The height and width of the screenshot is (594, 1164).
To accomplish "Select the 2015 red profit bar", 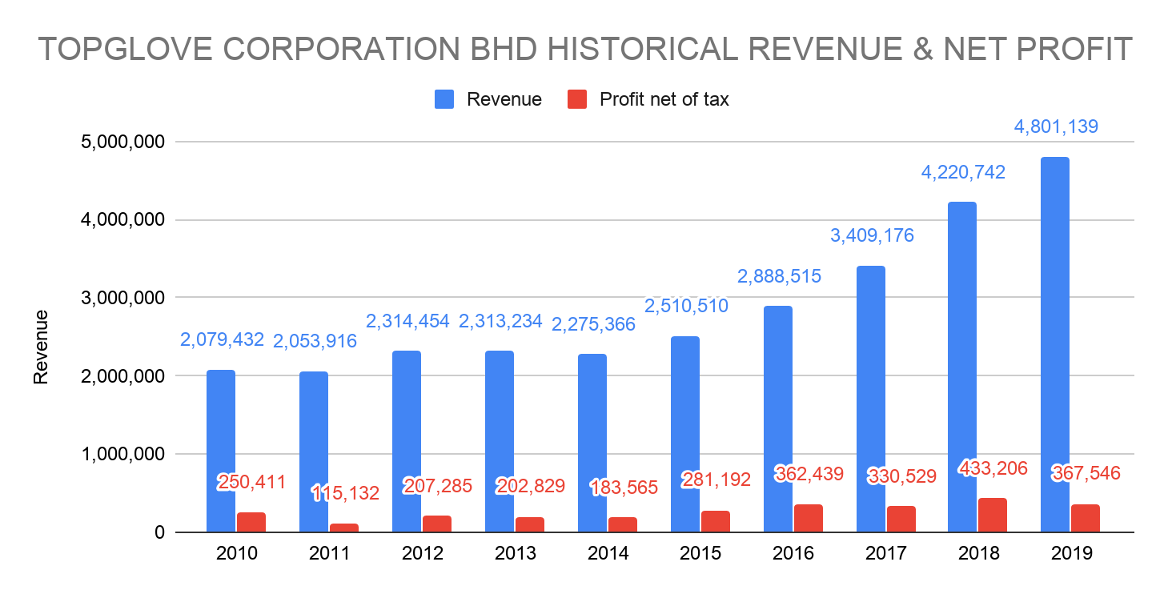I will [716, 521].
